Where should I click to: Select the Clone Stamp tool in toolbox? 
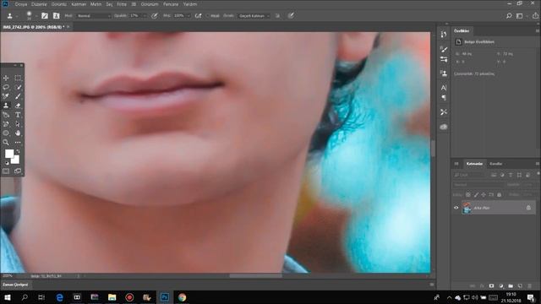coord(6,106)
